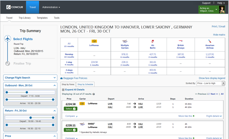Click the plus icon beside Expand All Details
Screen dimensions: 229x139
click(63, 90)
